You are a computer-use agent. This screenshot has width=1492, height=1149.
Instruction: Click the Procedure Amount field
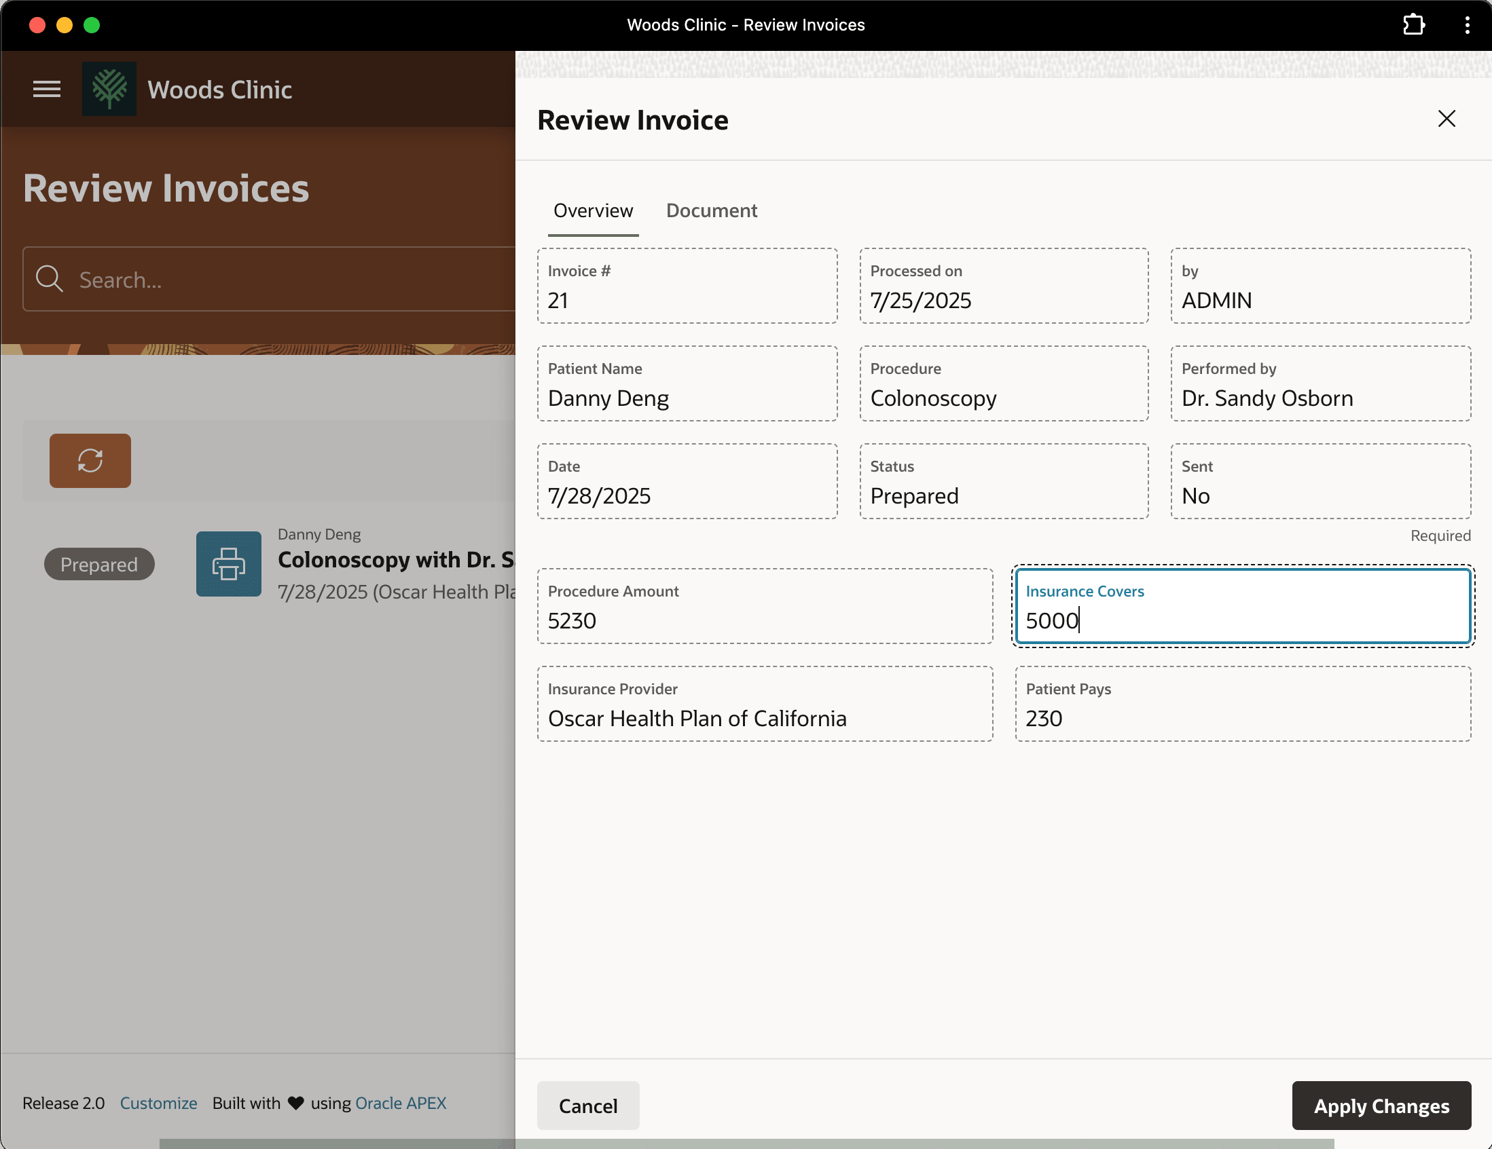[765, 606]
